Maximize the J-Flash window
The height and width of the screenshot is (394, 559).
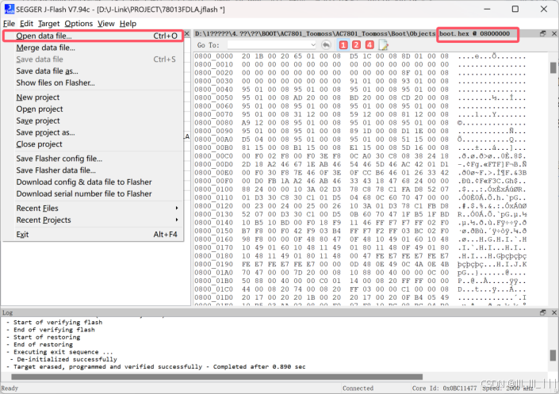pyautogui.click(x=515, y=10)
